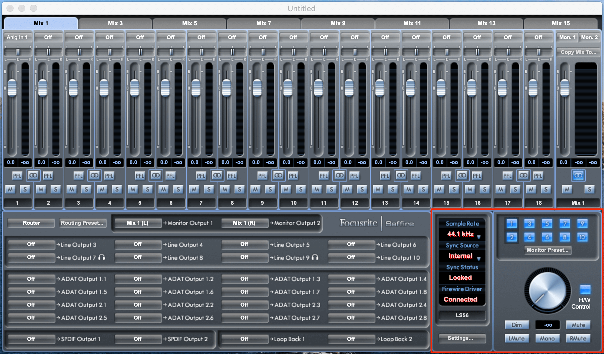
Task: Solo channel 5 with its S button
Action: click(x=148, y=189)
